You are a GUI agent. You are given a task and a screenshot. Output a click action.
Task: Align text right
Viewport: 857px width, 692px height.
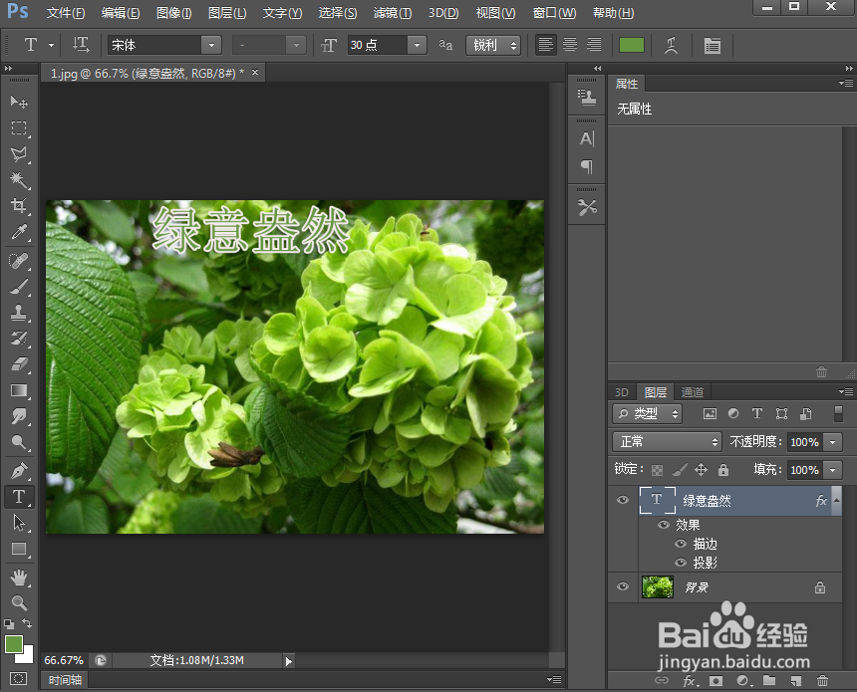click(594, 45)
